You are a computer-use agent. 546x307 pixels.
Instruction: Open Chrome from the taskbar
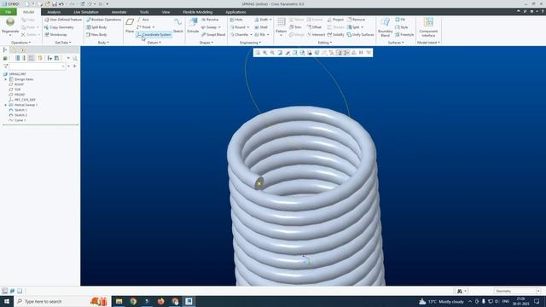click(x=133, y=301)
